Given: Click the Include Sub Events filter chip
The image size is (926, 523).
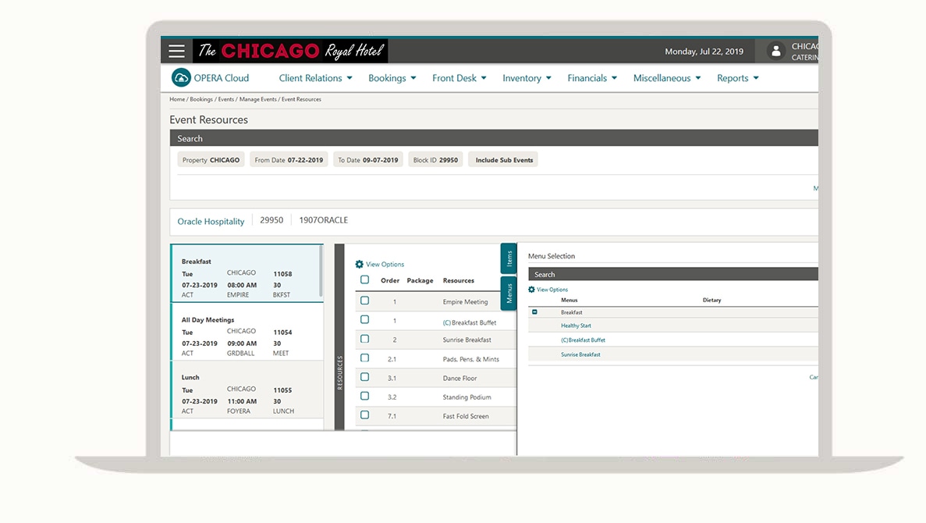Looking at the screenshot, I should pos(504,160).
